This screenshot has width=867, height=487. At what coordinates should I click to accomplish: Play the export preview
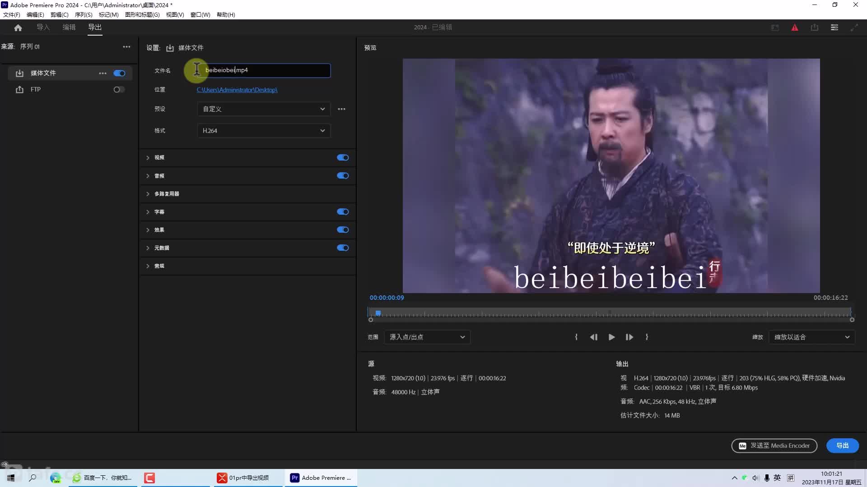pyautogui.click(x=611, y=337)
